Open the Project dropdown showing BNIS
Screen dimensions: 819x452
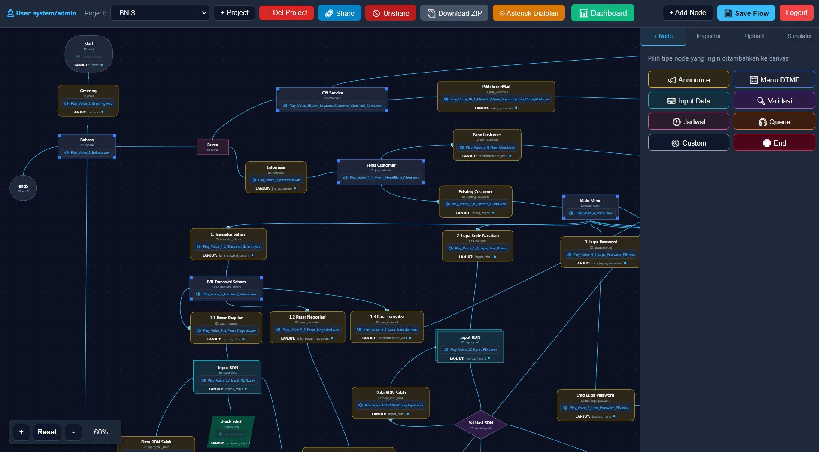(160, 13)
